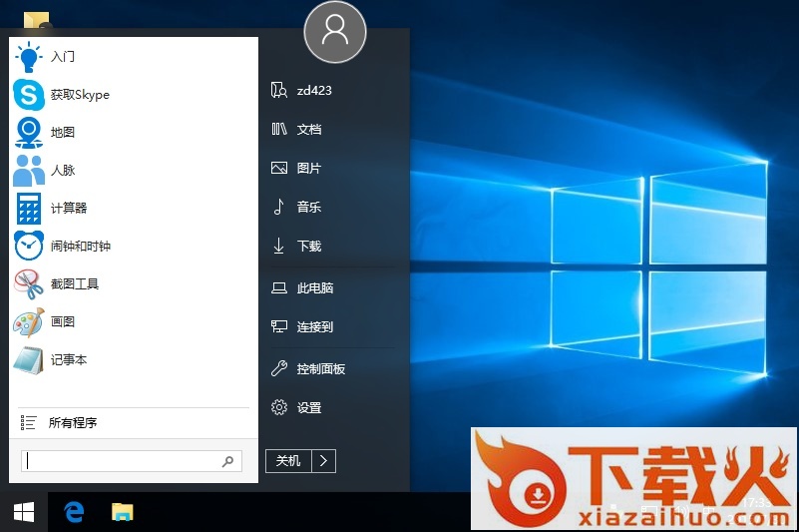Click the 记事本 label text
Viewport: 799px width, 532px height.
pyautogui.click(x=69, y=359)
